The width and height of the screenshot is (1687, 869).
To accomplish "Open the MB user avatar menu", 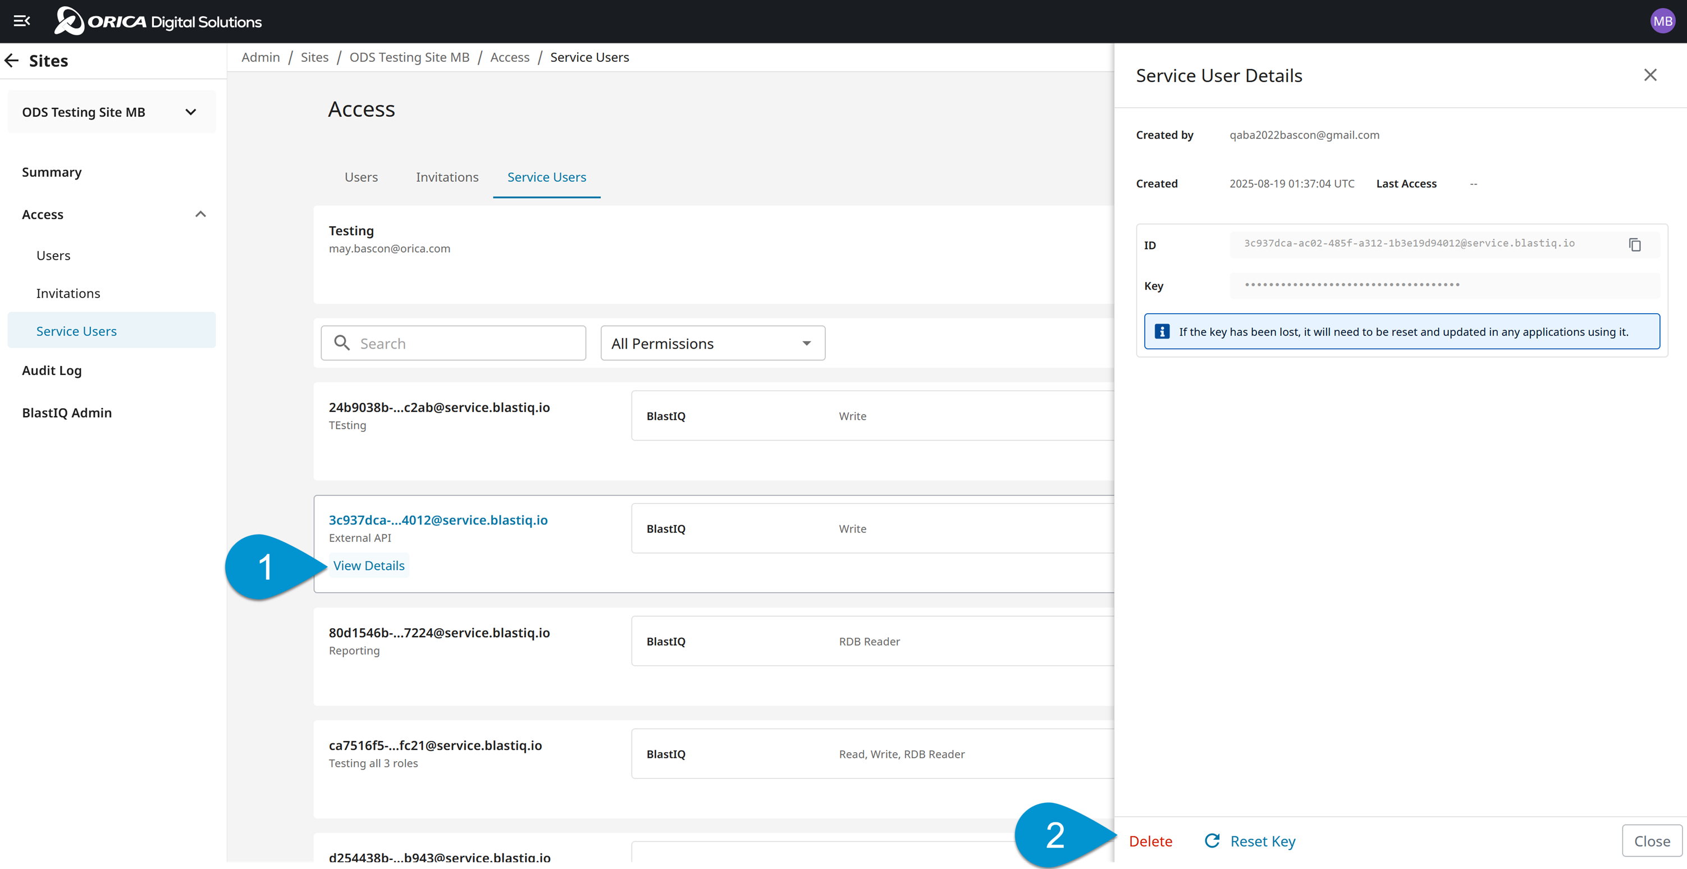I will pyautogui.click(x=1662, y=21).
